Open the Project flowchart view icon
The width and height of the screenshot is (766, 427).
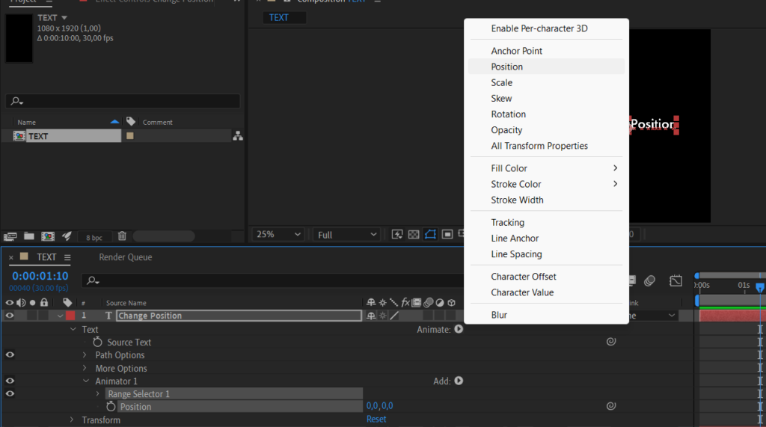(238, 136)
